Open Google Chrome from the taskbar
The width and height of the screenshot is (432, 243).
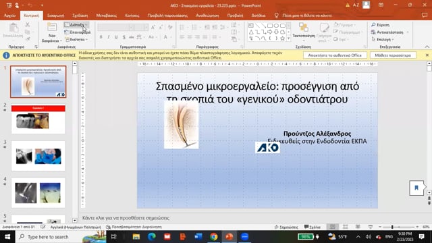(x=213, y=237)
